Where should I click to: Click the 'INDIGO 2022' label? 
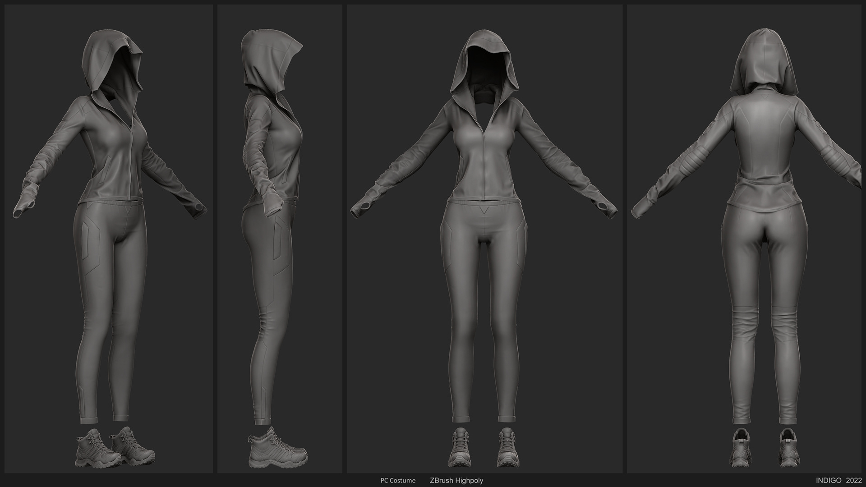[x=839, y=481]
